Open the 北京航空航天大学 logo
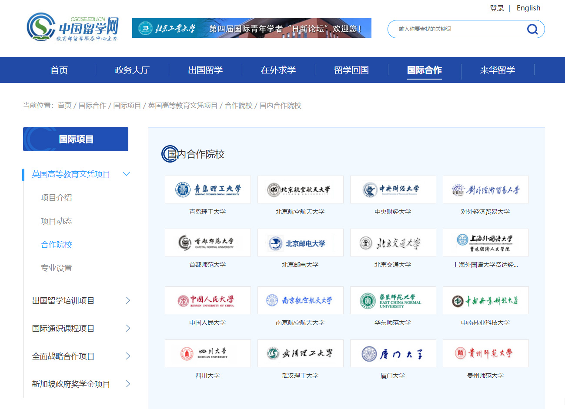Viewport: 565px width, 409px height. coord(301,190)
